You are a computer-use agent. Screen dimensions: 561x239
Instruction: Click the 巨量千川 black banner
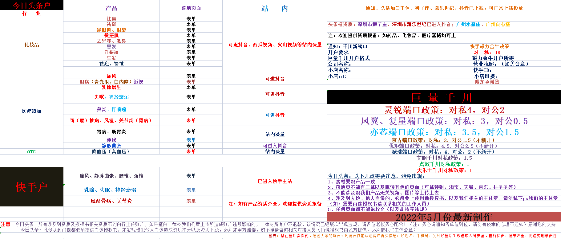(444, 97)
